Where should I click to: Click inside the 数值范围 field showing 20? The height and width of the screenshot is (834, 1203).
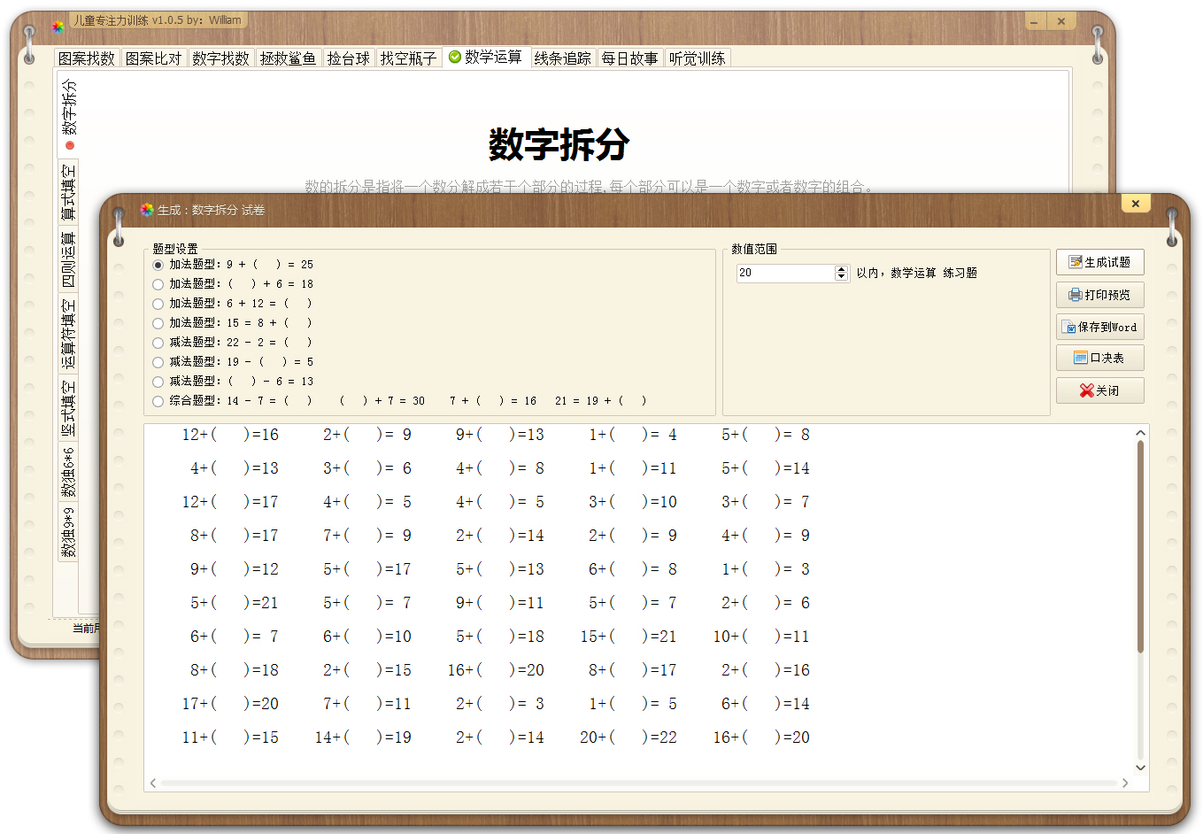[779, 273]
